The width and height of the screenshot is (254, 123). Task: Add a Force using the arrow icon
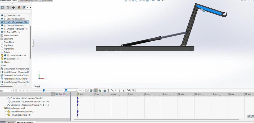coord(116,90)
